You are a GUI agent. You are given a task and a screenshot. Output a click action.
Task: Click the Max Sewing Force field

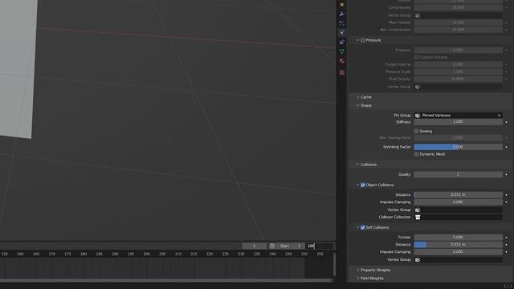coord(458,138)
